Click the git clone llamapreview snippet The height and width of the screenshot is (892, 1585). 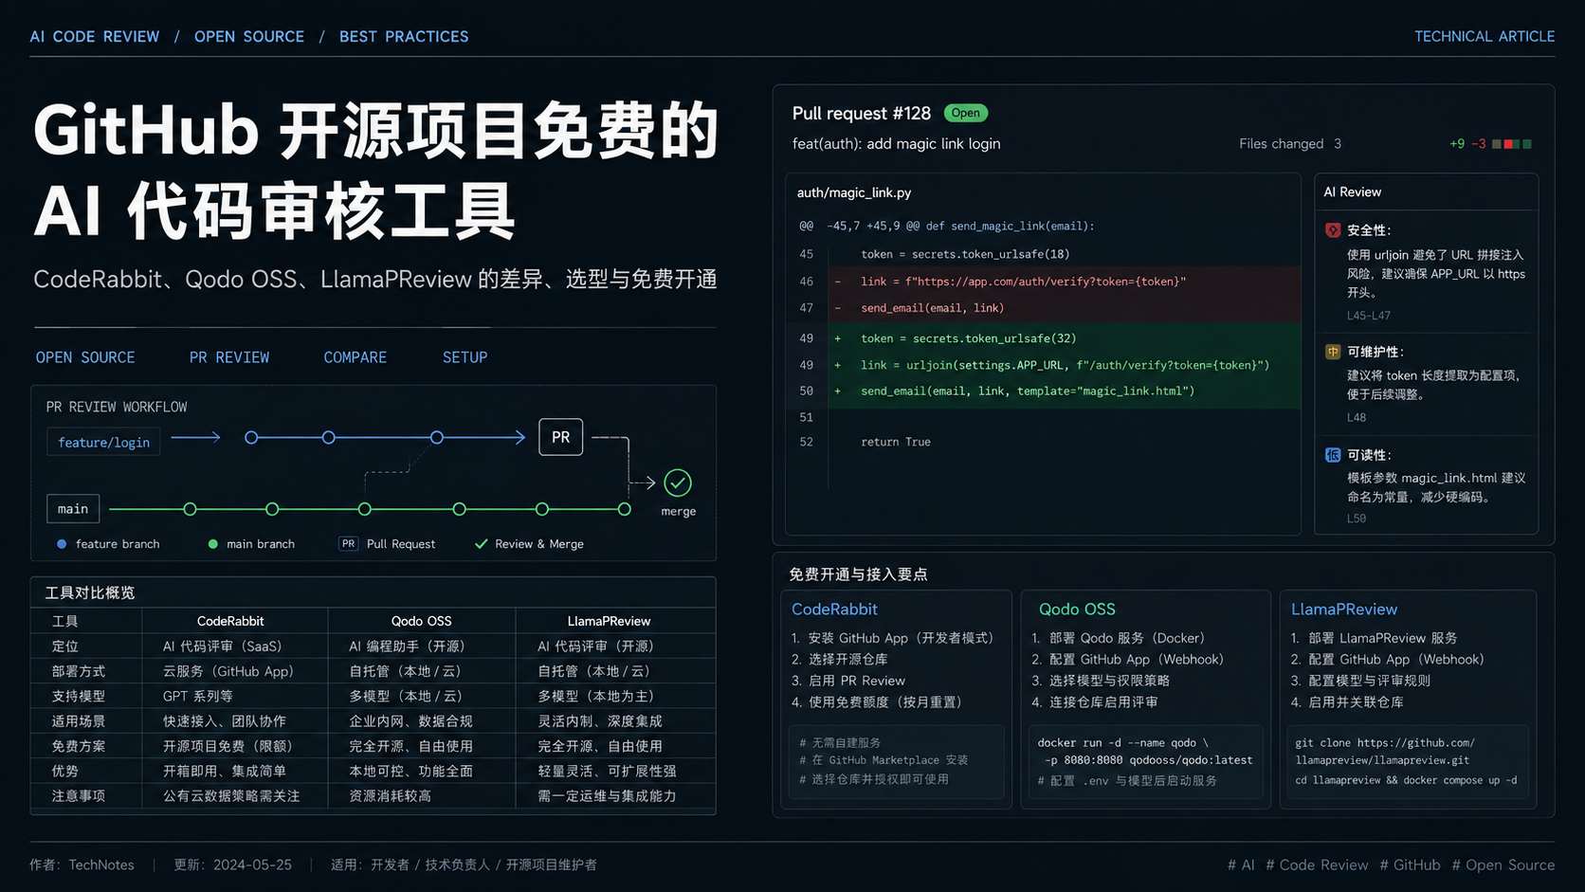point(1407,761)
